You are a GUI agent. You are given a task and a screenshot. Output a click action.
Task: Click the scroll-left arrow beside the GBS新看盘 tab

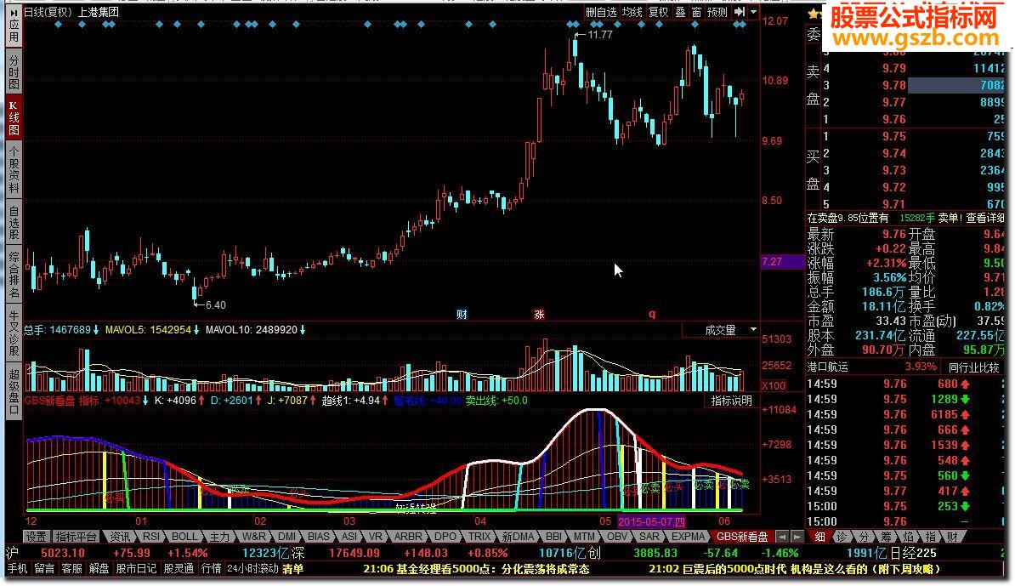click(x=782, y=537)
